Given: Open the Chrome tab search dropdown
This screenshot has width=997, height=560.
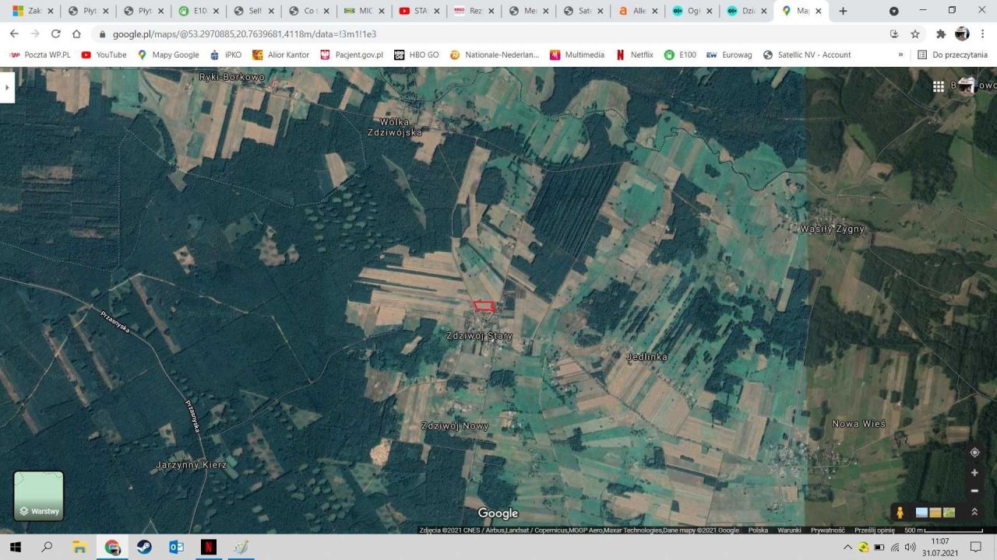Looking at the screenshot, I should coord(893,11).
